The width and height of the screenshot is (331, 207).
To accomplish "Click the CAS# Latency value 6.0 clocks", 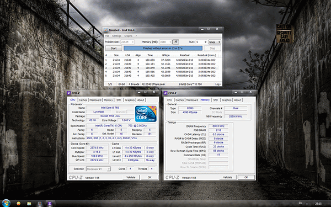I will pyautogui.click(x=218, y=134).
